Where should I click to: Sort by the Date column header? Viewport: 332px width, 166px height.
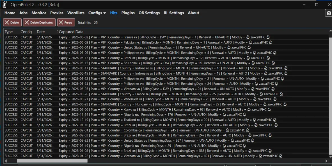coord(41,32)
